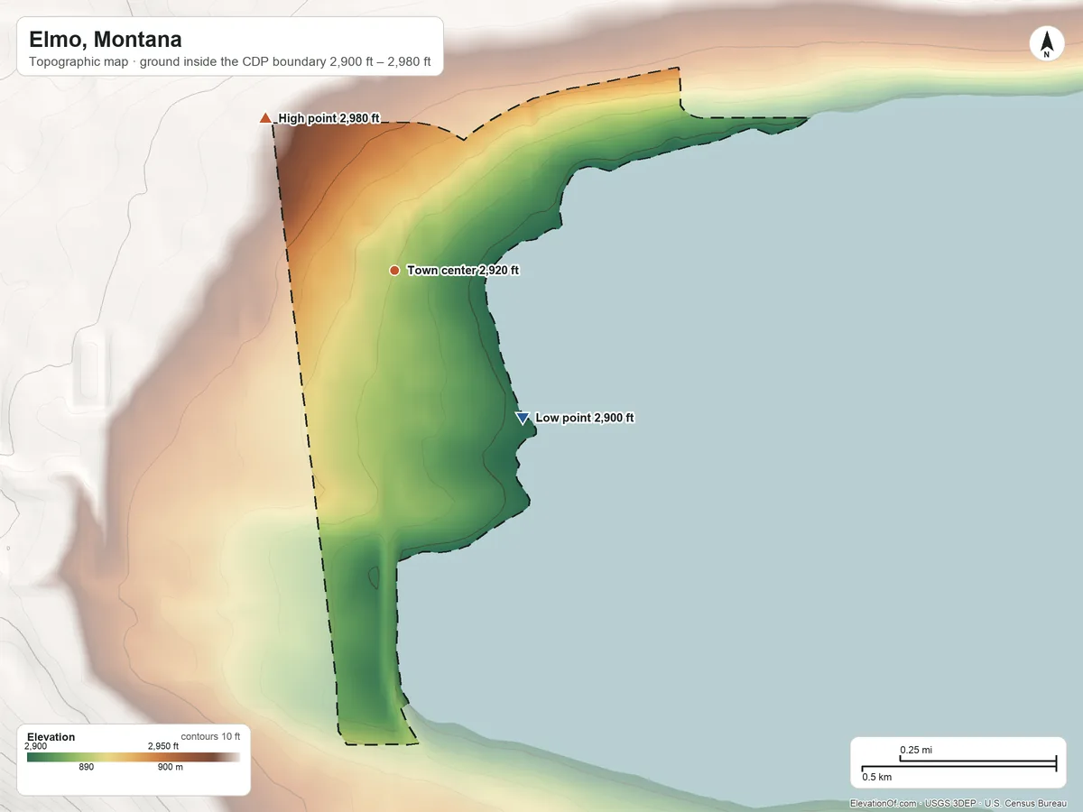This screenshot has width=1083, height=812.
Task: Click the 'Low point 2,900 ft' label
Action: [x=585, y=418]
